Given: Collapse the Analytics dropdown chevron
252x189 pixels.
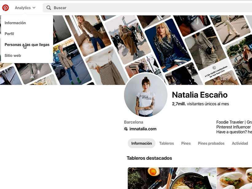Looking at the screenshot, I should coord(34,8).
